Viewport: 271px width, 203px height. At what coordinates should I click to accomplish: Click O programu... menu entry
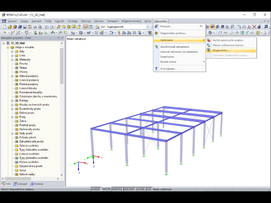tap(179, 69)
